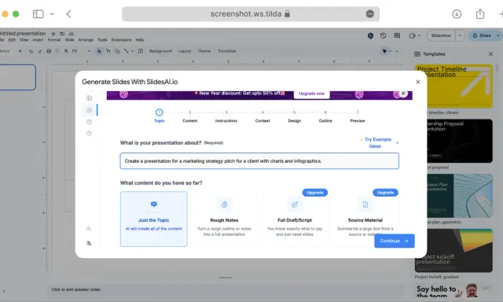Open the Extensions menu
The image size is (503, 302).
121,40
